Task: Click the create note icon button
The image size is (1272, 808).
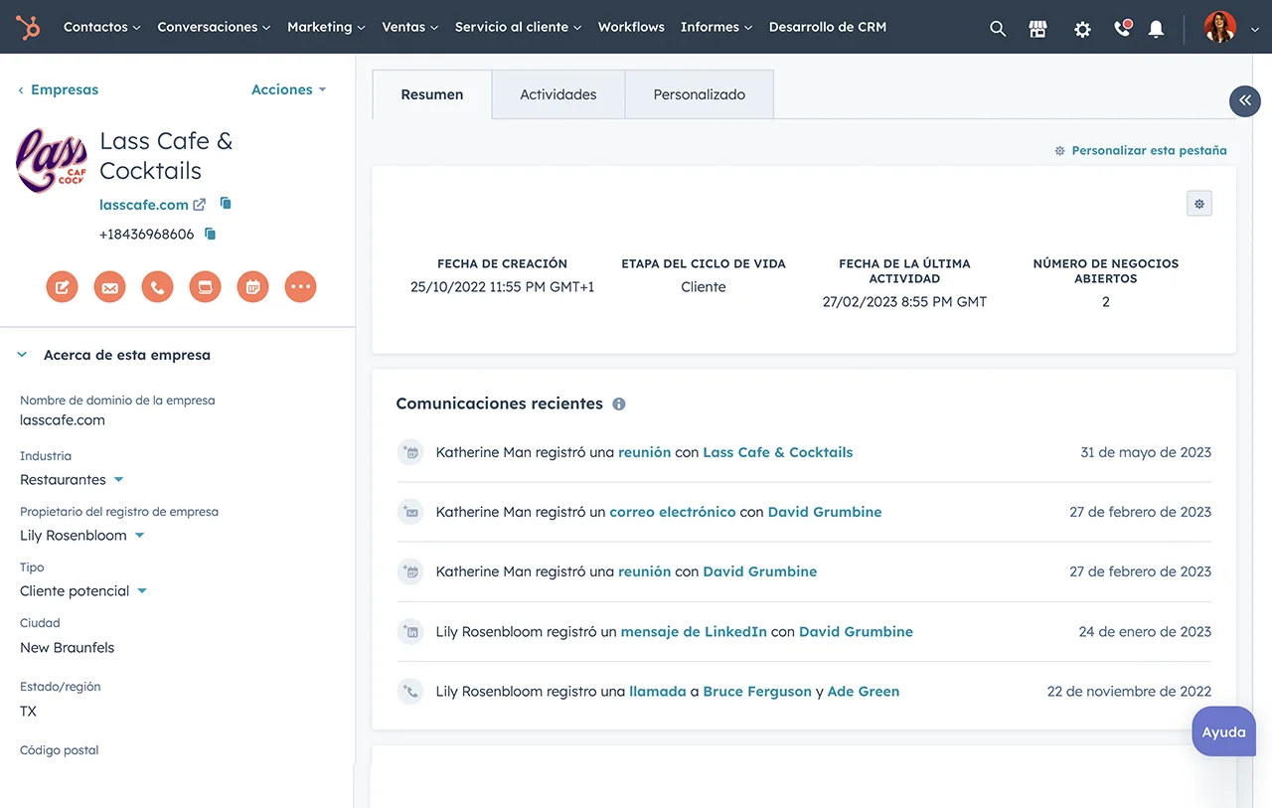Action: (62, 287)
